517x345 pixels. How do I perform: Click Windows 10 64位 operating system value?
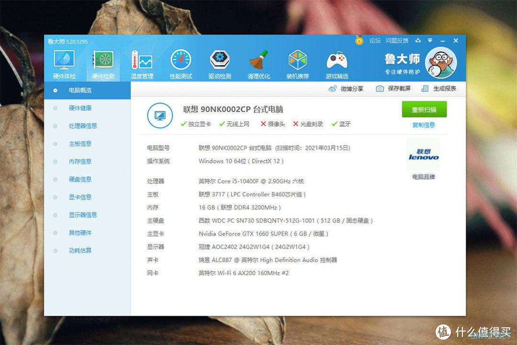pyautogui.click(x=241, y=161)
